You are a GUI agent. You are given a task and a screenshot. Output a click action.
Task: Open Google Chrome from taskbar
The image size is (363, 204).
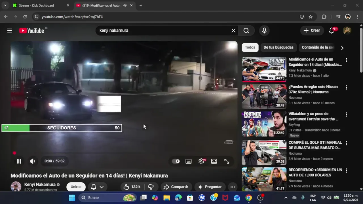coord(249,198)
